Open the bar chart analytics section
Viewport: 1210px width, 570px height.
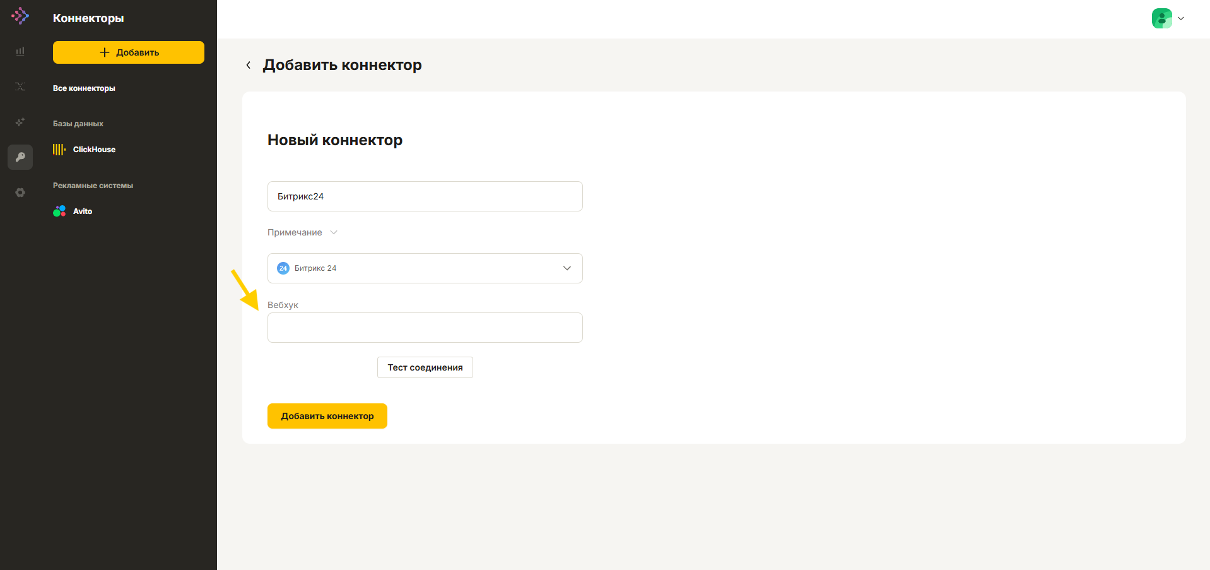click(x=20, y=51)
